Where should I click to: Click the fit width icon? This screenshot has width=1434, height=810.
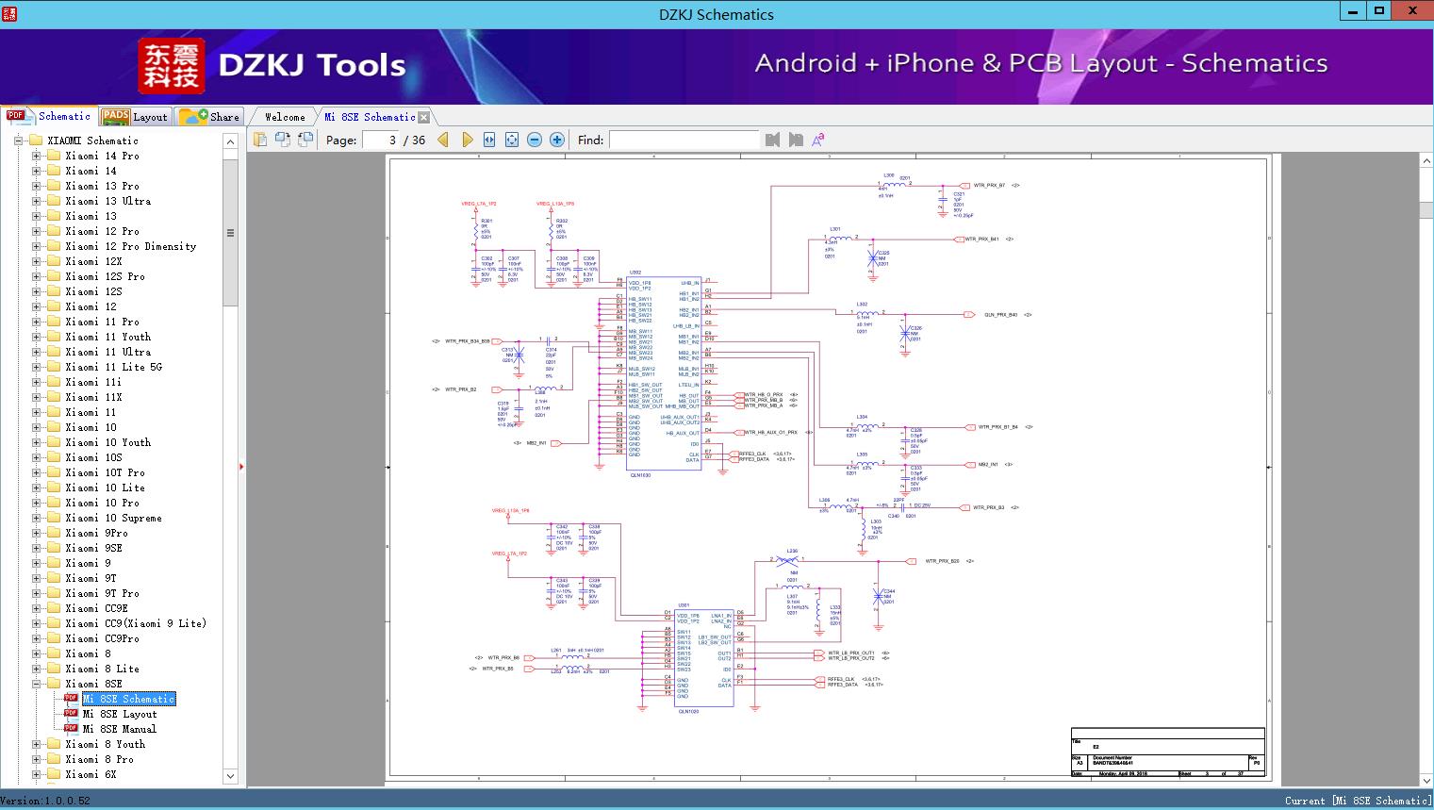pyautogui.click(x=489, y=140)
